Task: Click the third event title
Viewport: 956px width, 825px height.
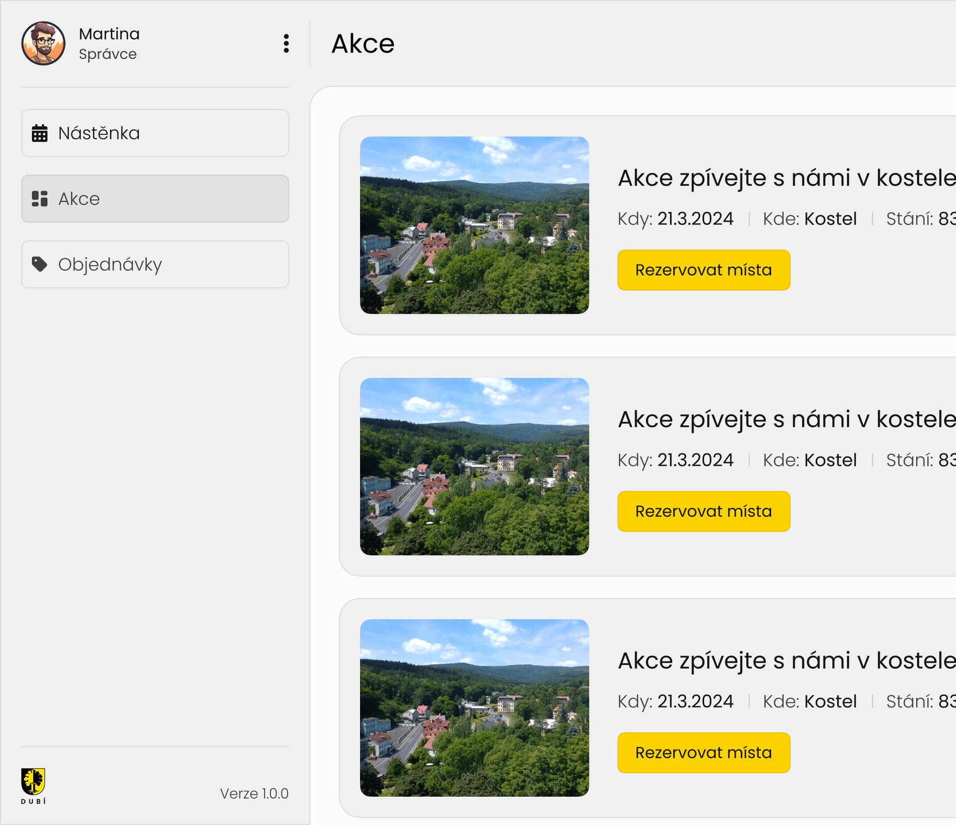Action: pos(786,661)
